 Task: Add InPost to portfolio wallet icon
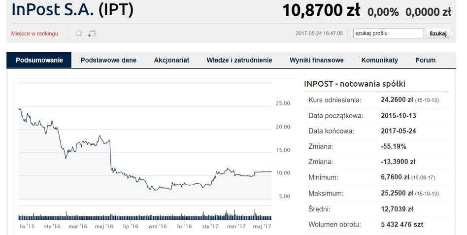coord(92,34)
